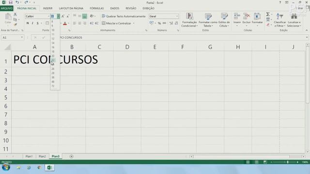Image resolution: width=310 pixels, height=174 pixels.
Task: Expand the formula bar
Action: (x=307, y=37)
